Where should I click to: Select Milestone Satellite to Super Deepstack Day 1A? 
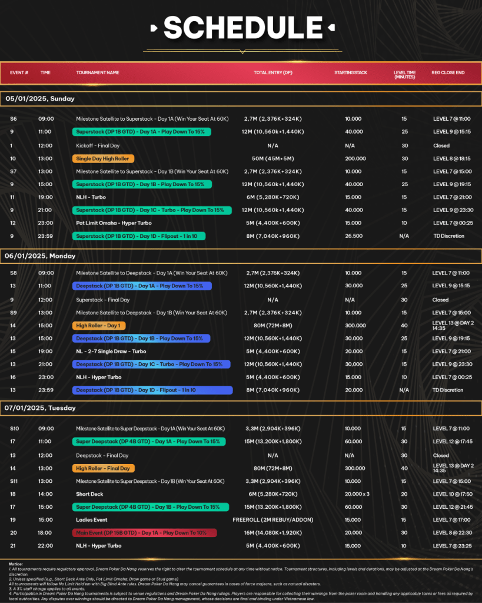pos(150,429)
